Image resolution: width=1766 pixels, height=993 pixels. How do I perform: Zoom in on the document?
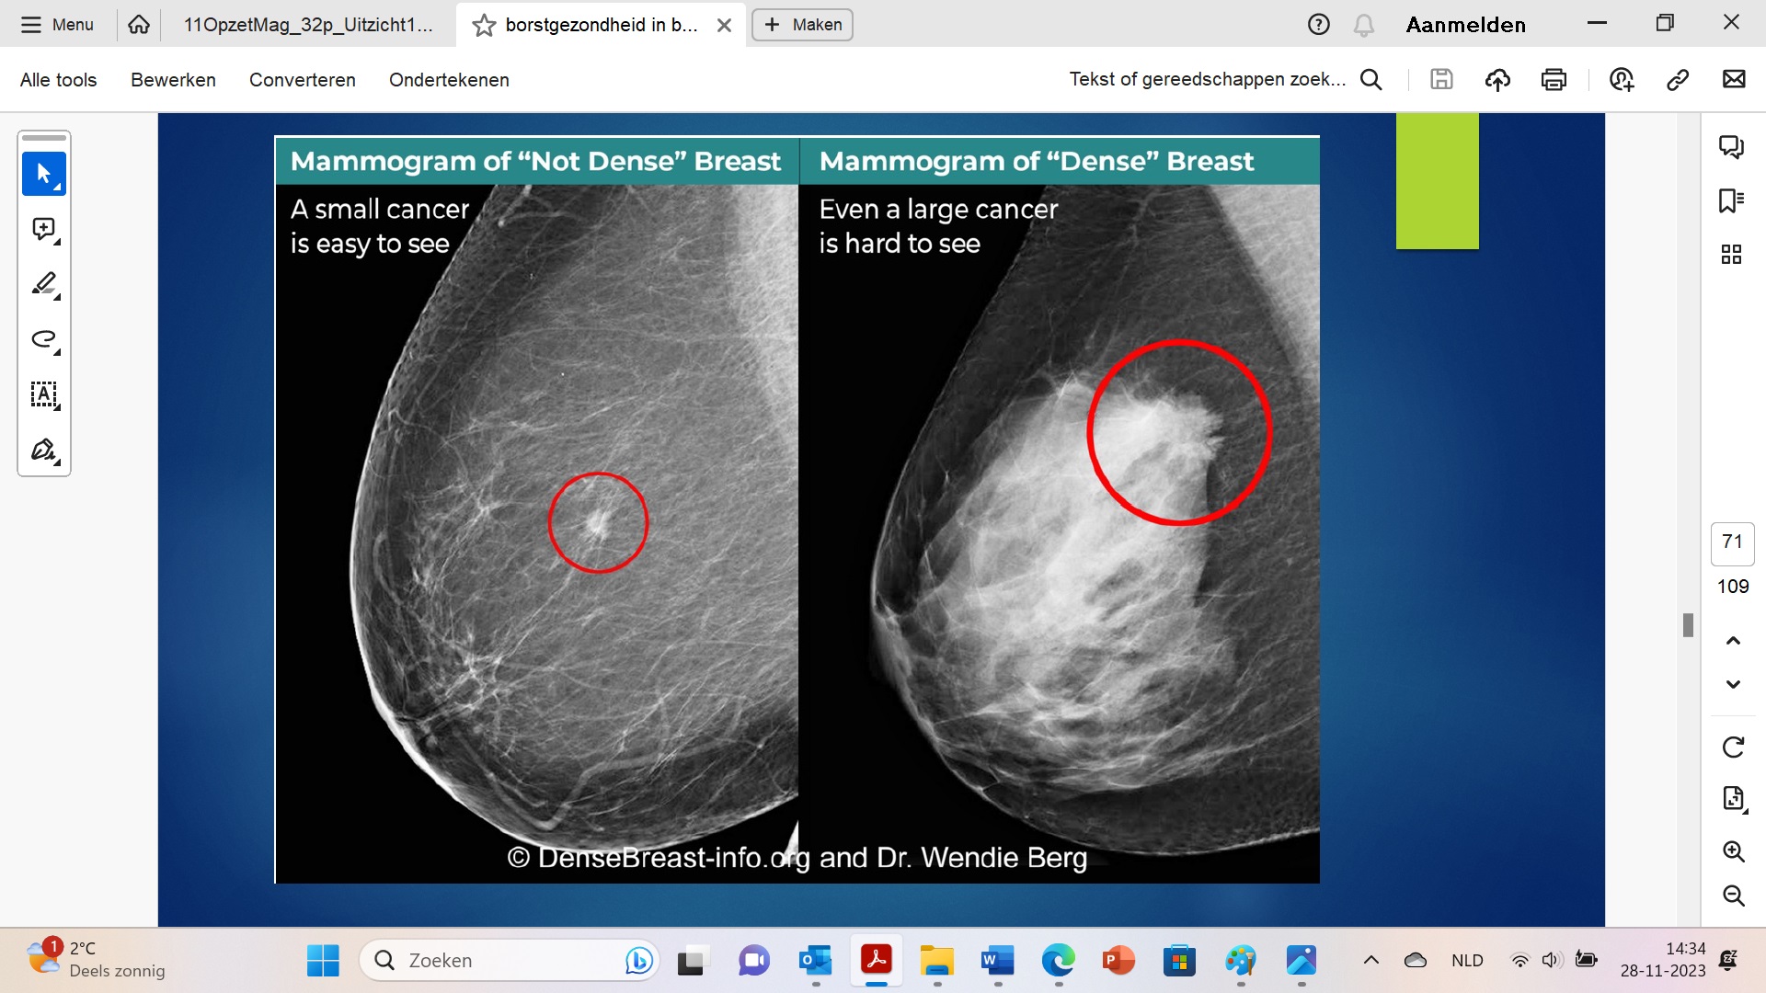pos(1733,851)
